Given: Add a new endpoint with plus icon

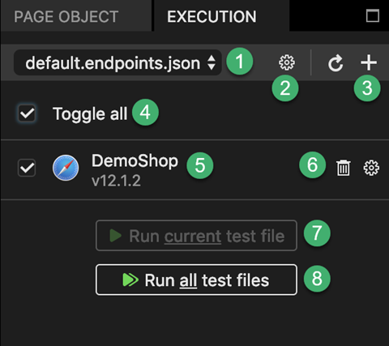Looking at the screenshot, I should [x=369, y=62].
